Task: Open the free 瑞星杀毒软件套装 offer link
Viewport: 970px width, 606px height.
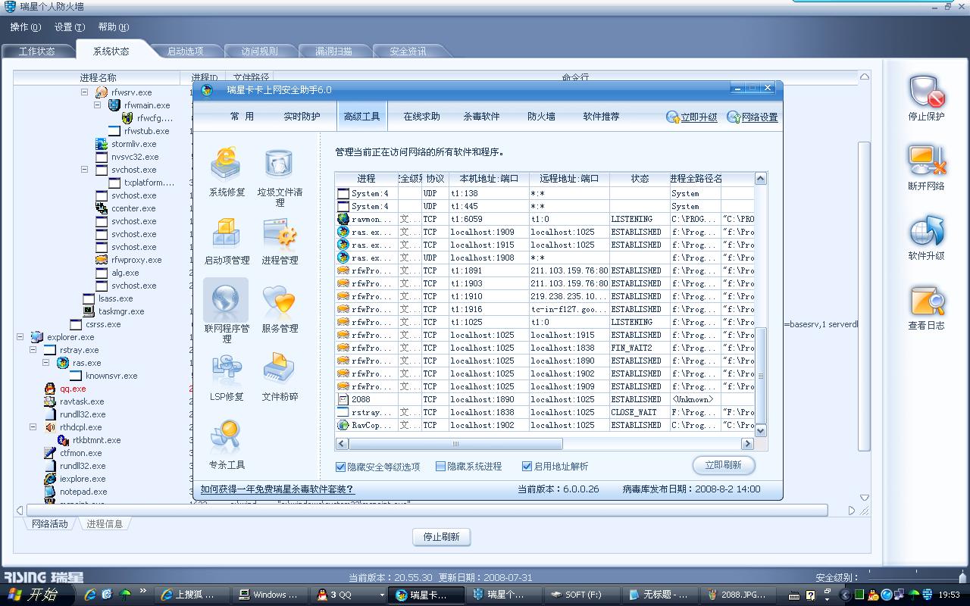Action: 277,489
